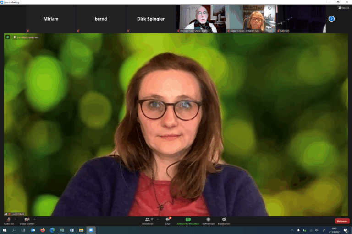
Task: Click Bildschirm freigeben share screen icon
Action: pyautogui.click(x=188, y=220)
